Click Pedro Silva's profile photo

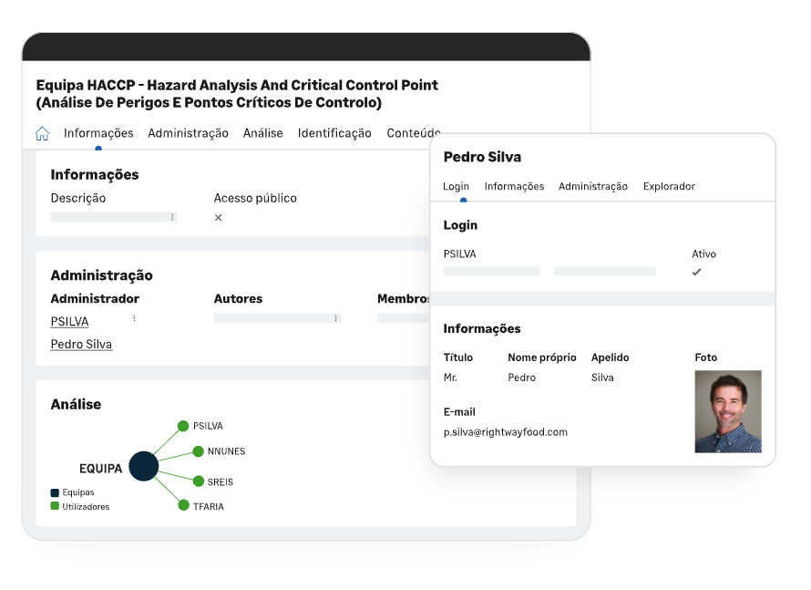tap(727, 411)
